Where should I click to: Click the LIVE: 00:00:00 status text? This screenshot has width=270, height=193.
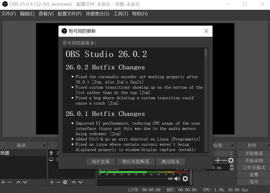144,190
